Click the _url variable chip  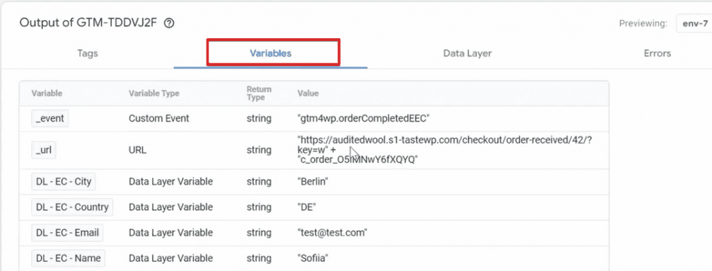point(44,150)
